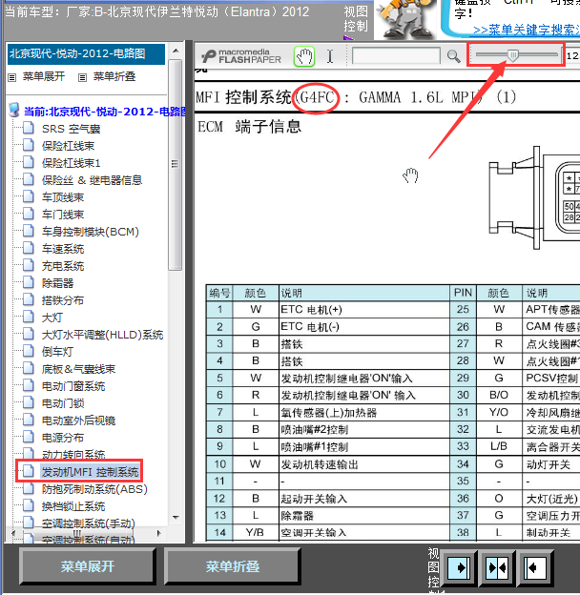Click the computer icon beside 当前:北京现代-悦动
The height and width of the screenshot is (595, 580).
(14, 110)
